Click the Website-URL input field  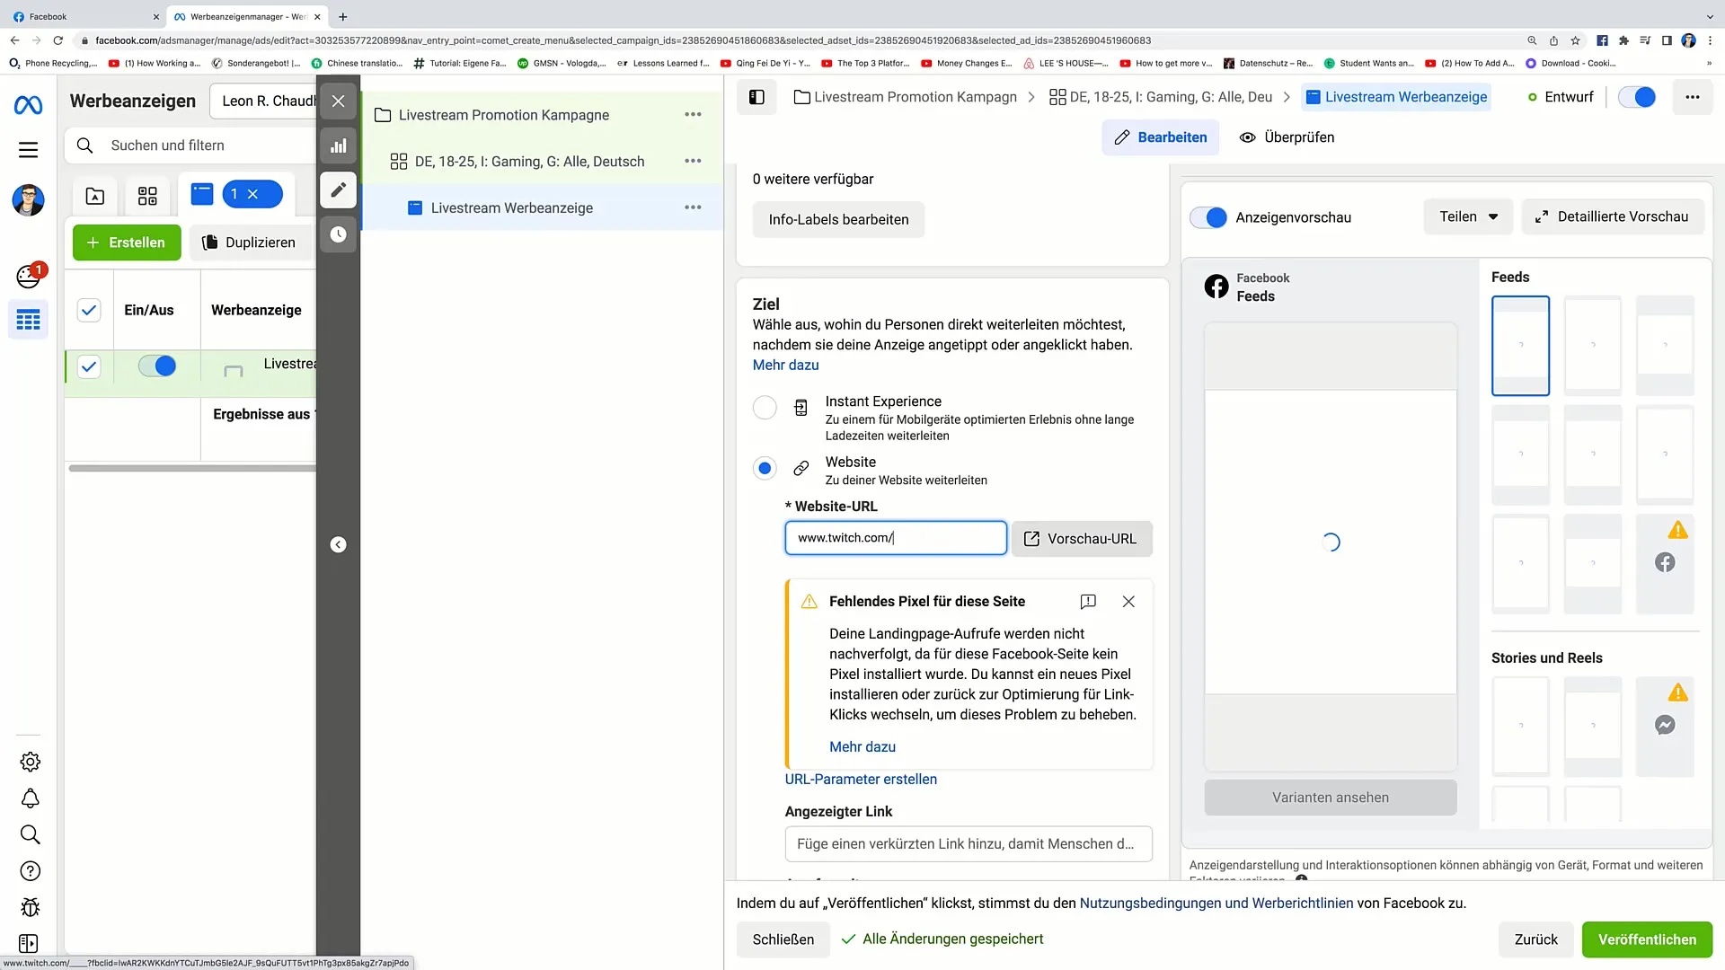coord(895,538)
